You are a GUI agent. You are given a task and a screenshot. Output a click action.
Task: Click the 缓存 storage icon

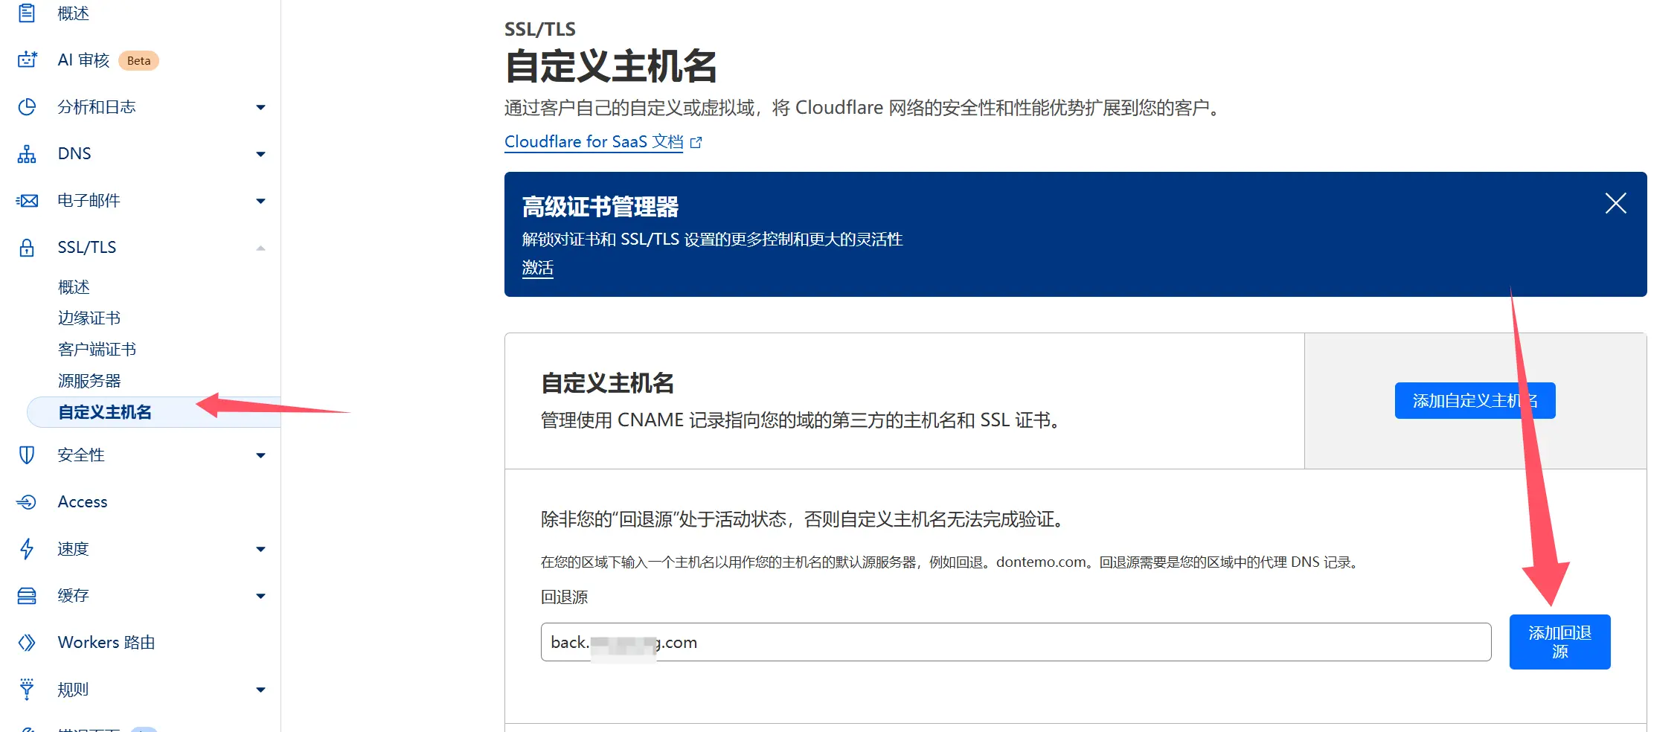[x=27, y=596]
